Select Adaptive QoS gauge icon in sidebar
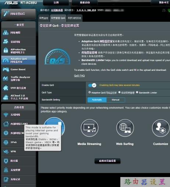The image size is (170, 187). pos(6,60)
